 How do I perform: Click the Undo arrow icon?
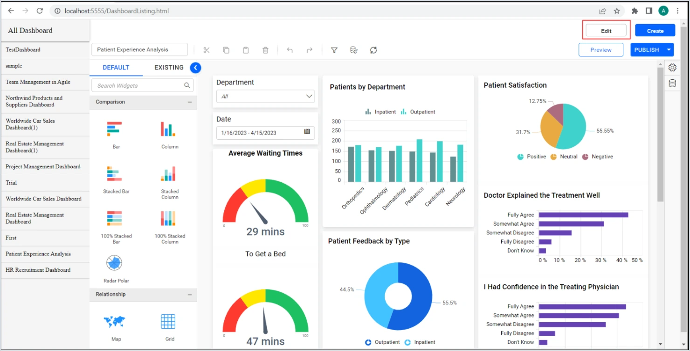[x=290, y=50]
